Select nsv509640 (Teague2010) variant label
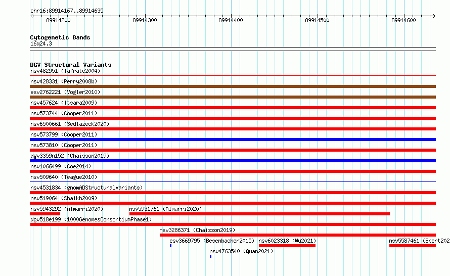This screenshot has height=276, width=450. pyautogui.click(x=64, y=177)
